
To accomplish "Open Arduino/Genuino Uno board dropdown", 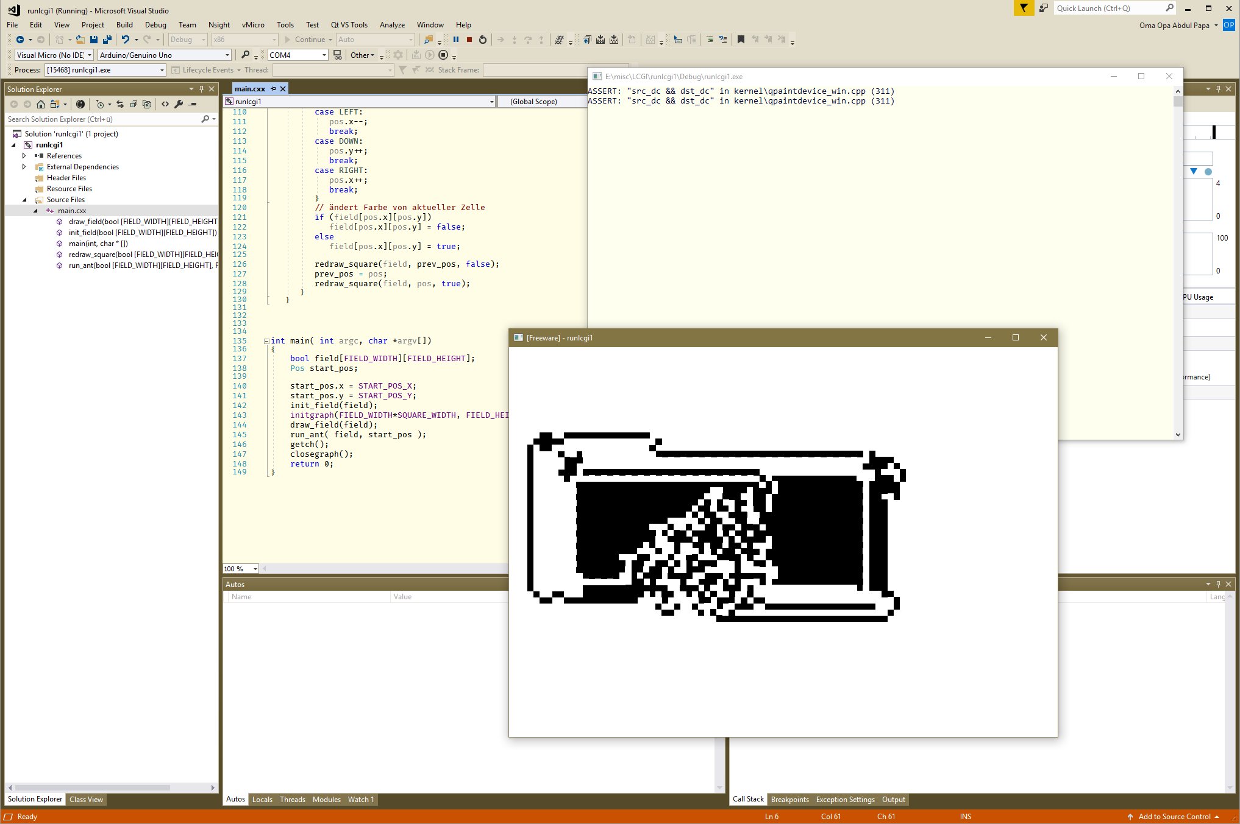I will pyautogui.click(x=227, y=55).
